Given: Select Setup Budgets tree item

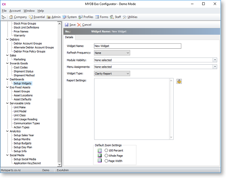Looking at the screenshot, I should [22, 143].
